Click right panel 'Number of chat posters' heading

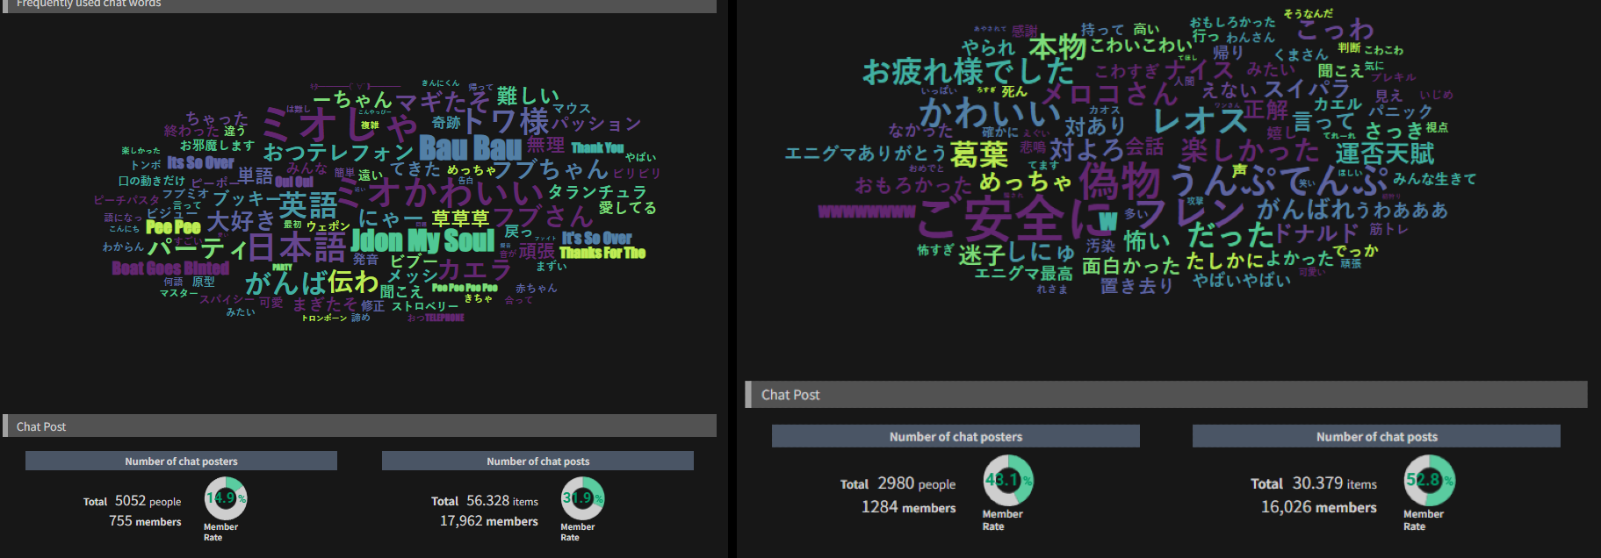click(956, 436)
